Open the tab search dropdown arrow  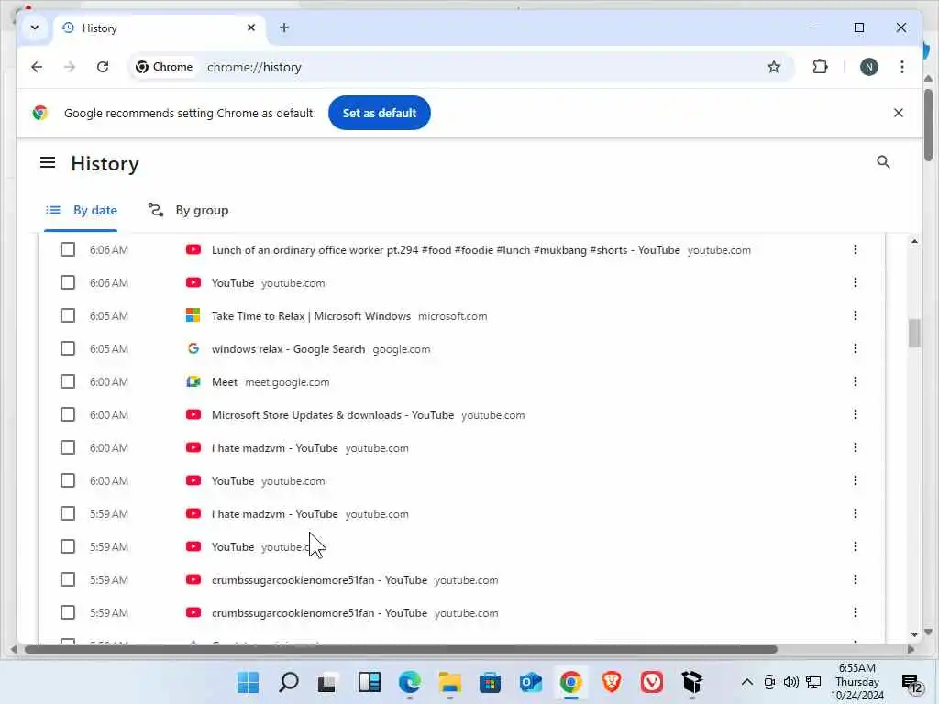tap(35, 27)
